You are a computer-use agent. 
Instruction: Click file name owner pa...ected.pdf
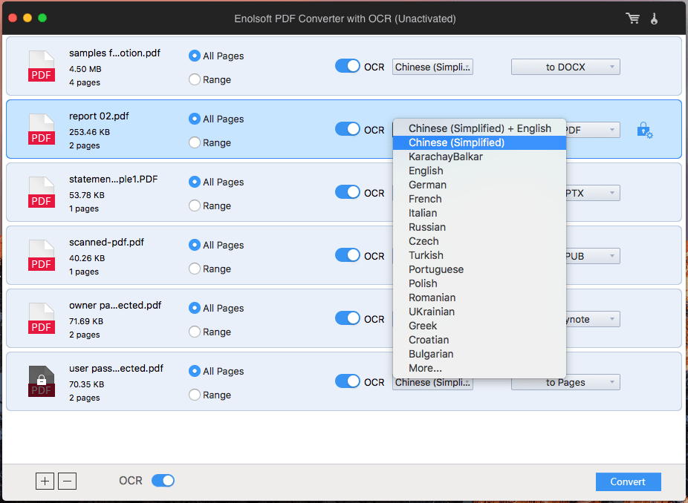point(115,306)
